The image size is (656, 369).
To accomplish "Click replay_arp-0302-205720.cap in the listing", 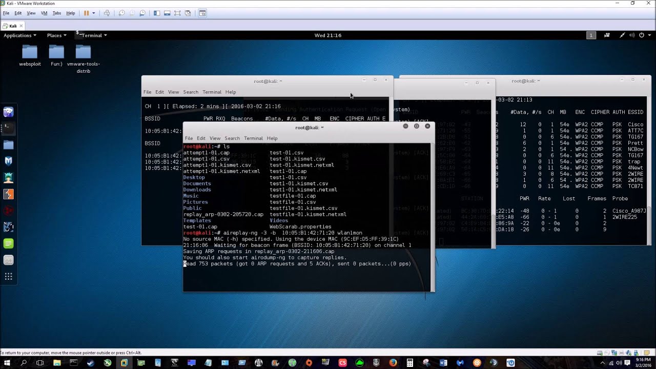I will [x=223, y=214].
